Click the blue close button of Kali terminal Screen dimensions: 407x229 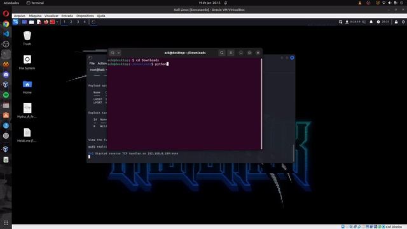pos(292,58)
